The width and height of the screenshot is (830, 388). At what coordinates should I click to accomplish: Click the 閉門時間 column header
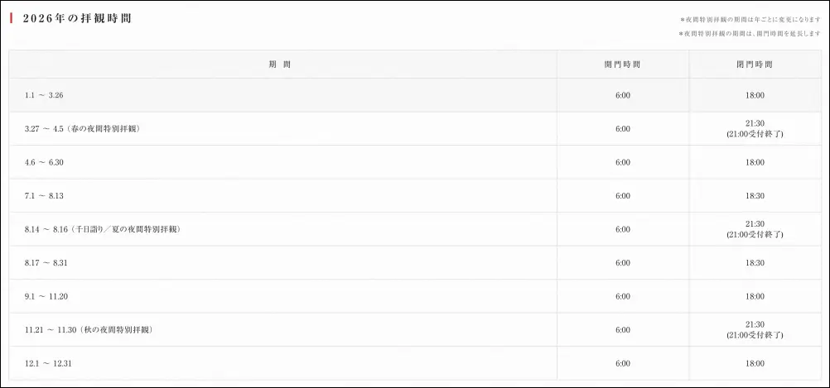(754, 64)
